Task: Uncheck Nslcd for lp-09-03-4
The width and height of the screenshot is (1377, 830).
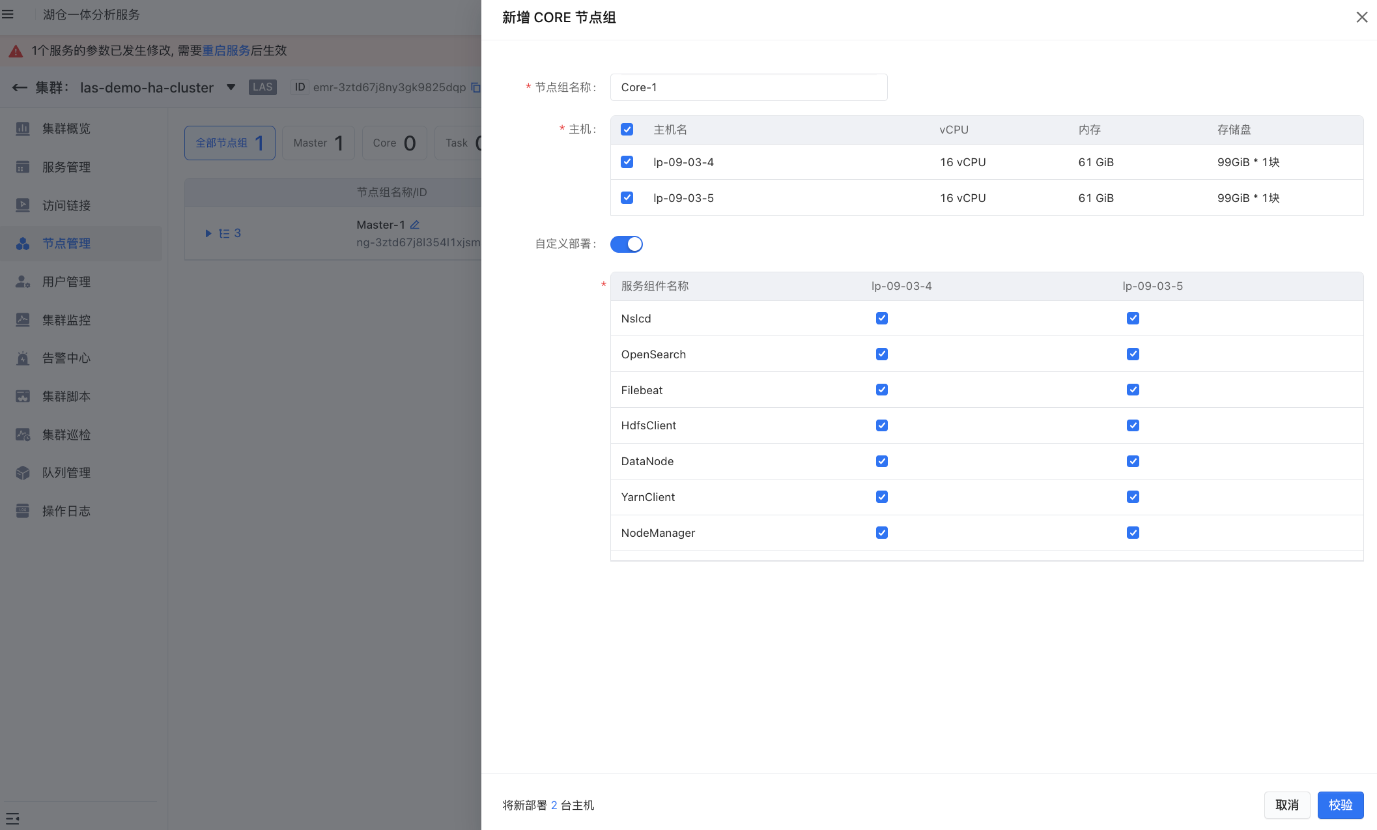Action: pos(882,318)
